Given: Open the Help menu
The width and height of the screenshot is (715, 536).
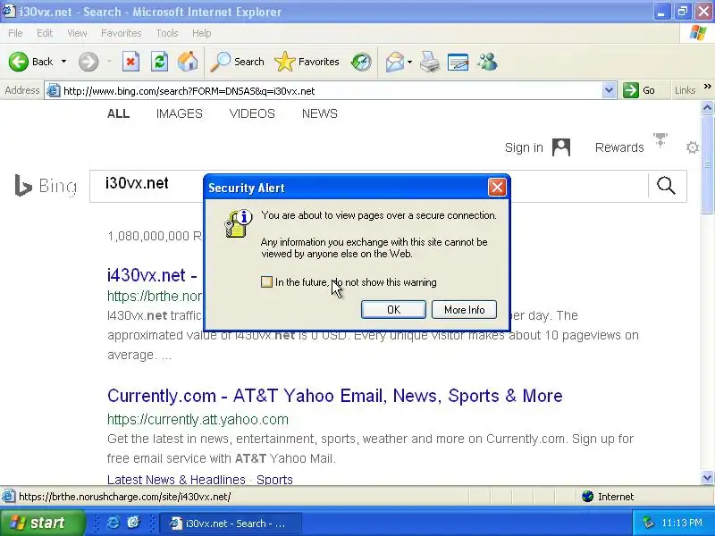Looking at the screenshot, I should [202, 33].
